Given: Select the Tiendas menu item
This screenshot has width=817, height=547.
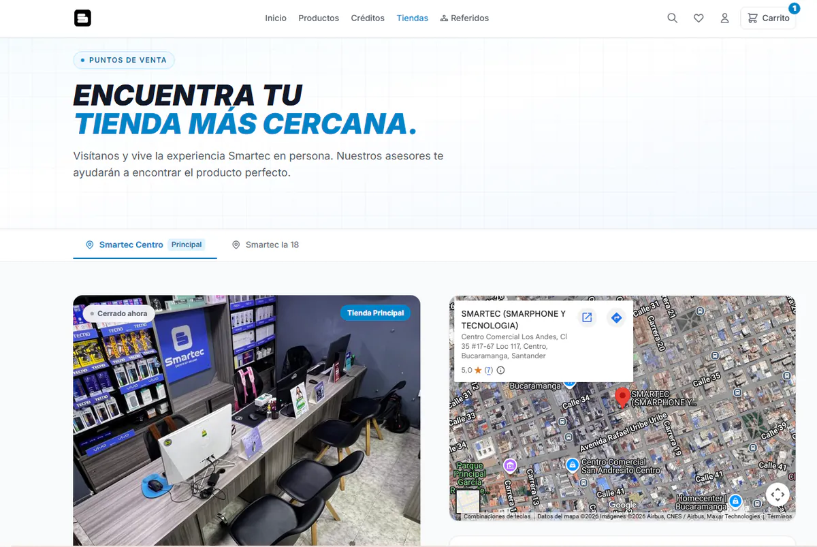Looking at the screenshot, I should click(x=413, y=18).
